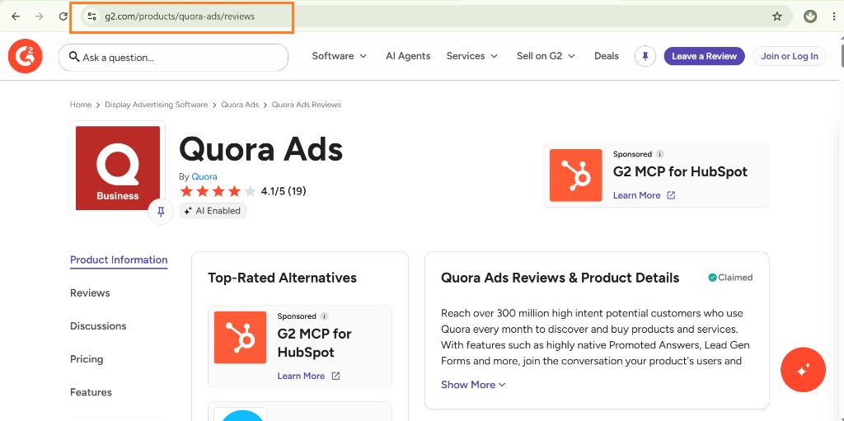Open the orange sparkle AI assistant button
844x421 pixels.
point(803,370)
